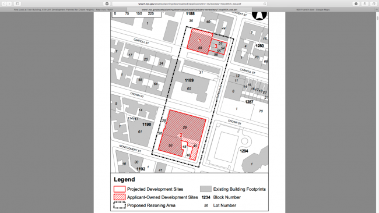
Task: Open the downloads button in toolbar
Action: pos(356,3)
